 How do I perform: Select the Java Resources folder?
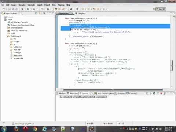[x=16, y=28]
